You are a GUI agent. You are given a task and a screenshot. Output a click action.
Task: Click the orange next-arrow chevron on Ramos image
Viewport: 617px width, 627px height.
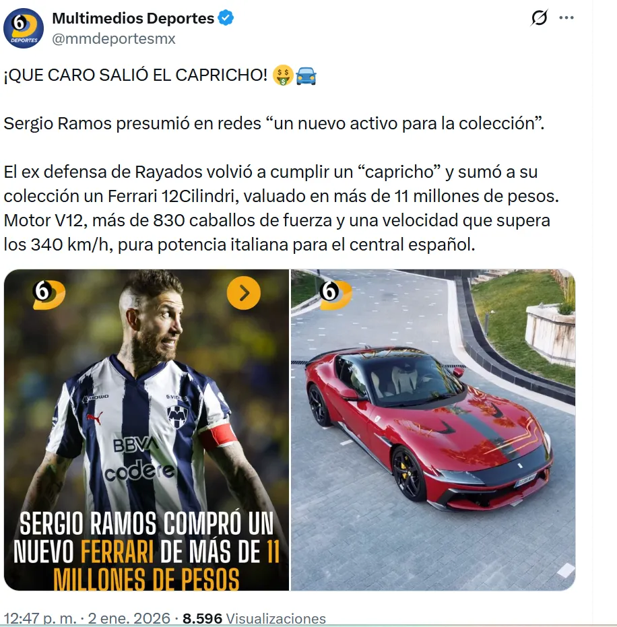(x=244, y=293)
